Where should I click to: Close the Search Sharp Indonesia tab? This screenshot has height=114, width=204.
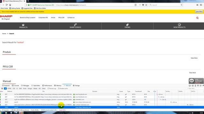pyautogui.click(x=24, y=1)
